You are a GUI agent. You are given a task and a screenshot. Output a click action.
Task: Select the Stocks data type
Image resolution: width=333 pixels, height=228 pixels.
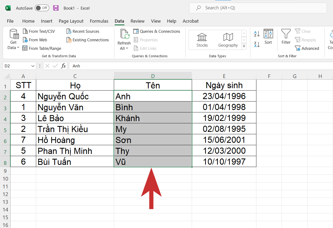tap(202, 40)
